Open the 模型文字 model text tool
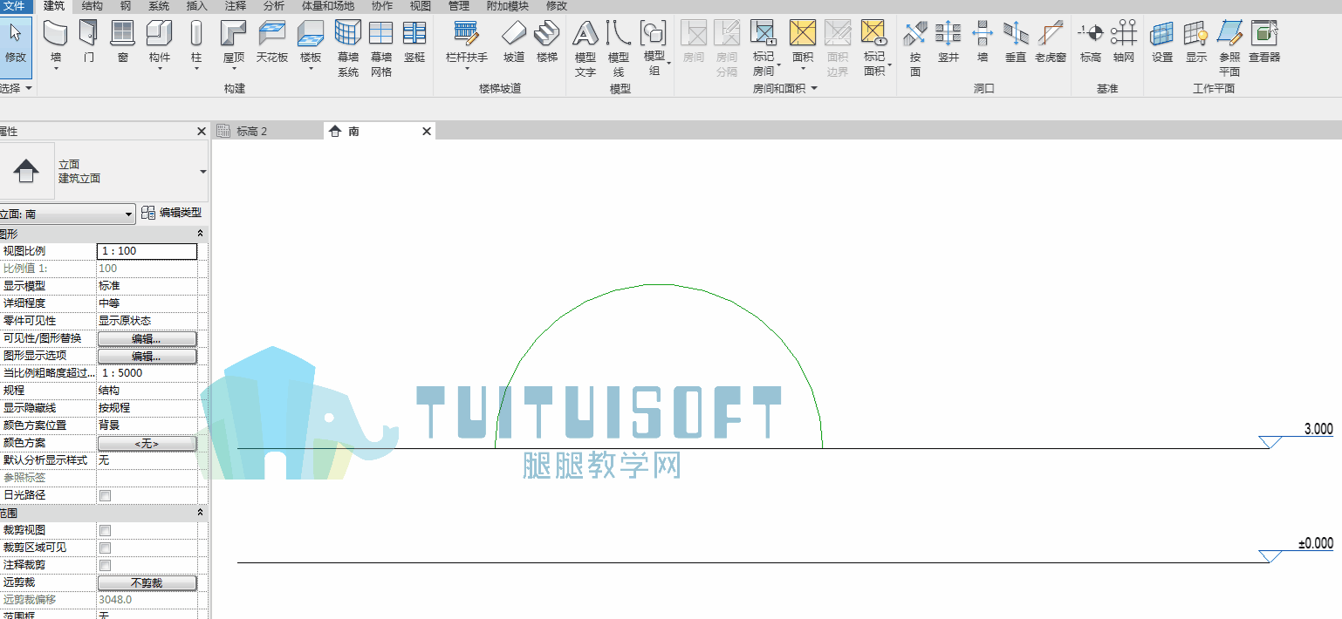This screenshot has width=1342, height=619. click(x=585, y=49)
